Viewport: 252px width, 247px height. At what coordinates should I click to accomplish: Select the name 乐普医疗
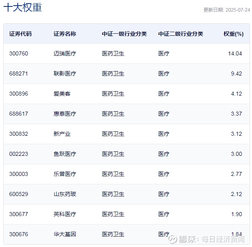pyautogui.click(x=65, y=174)
